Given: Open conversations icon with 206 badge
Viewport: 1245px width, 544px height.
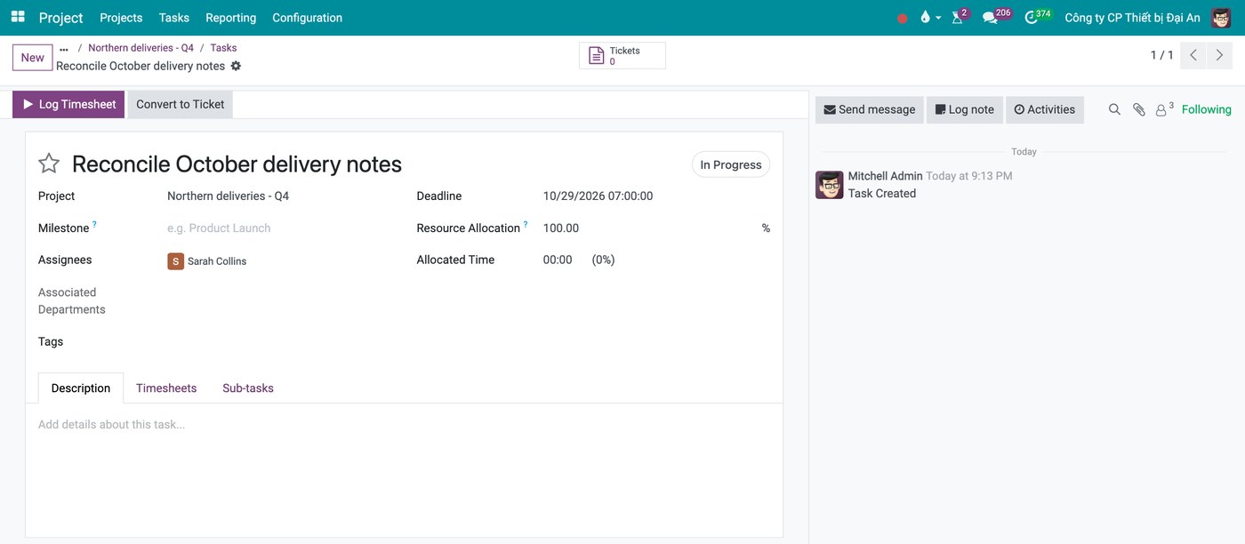Looking at the screenshot, I should point(995,17).
